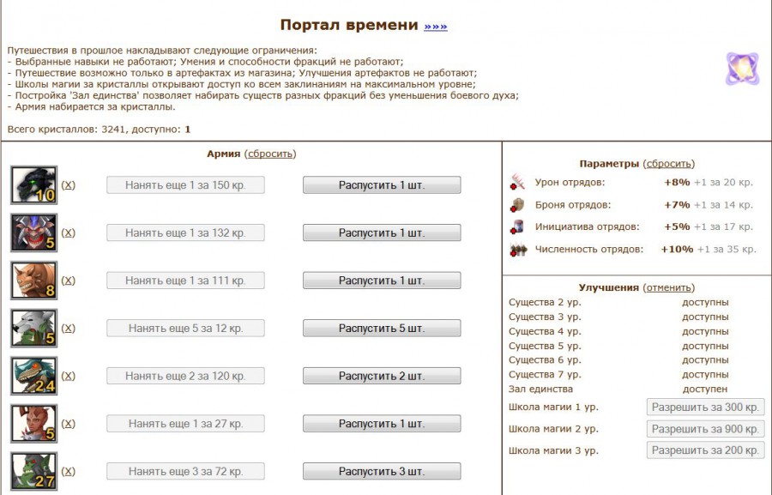Open the »»» link next to Портал времени
772x495 pixels.
pos(435,27)
